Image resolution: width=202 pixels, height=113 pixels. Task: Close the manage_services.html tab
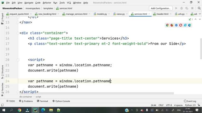point(89,14)
